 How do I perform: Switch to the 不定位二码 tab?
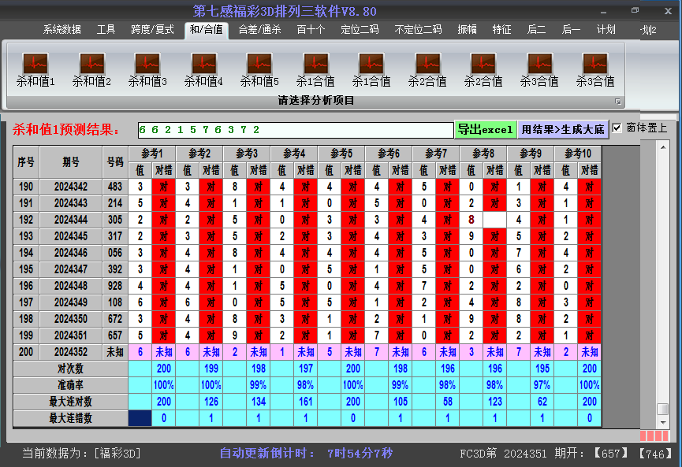coord(418,30)
